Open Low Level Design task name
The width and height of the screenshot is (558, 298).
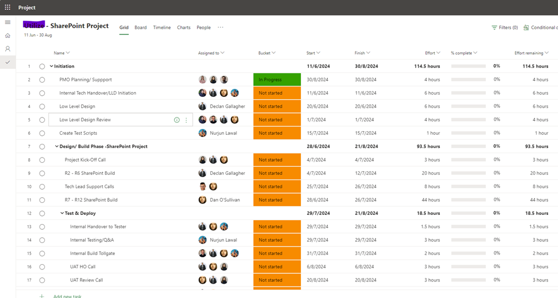pyautogui.click(x=77, y=106)
